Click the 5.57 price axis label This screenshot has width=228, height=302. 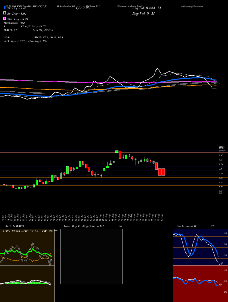(221, 187)
